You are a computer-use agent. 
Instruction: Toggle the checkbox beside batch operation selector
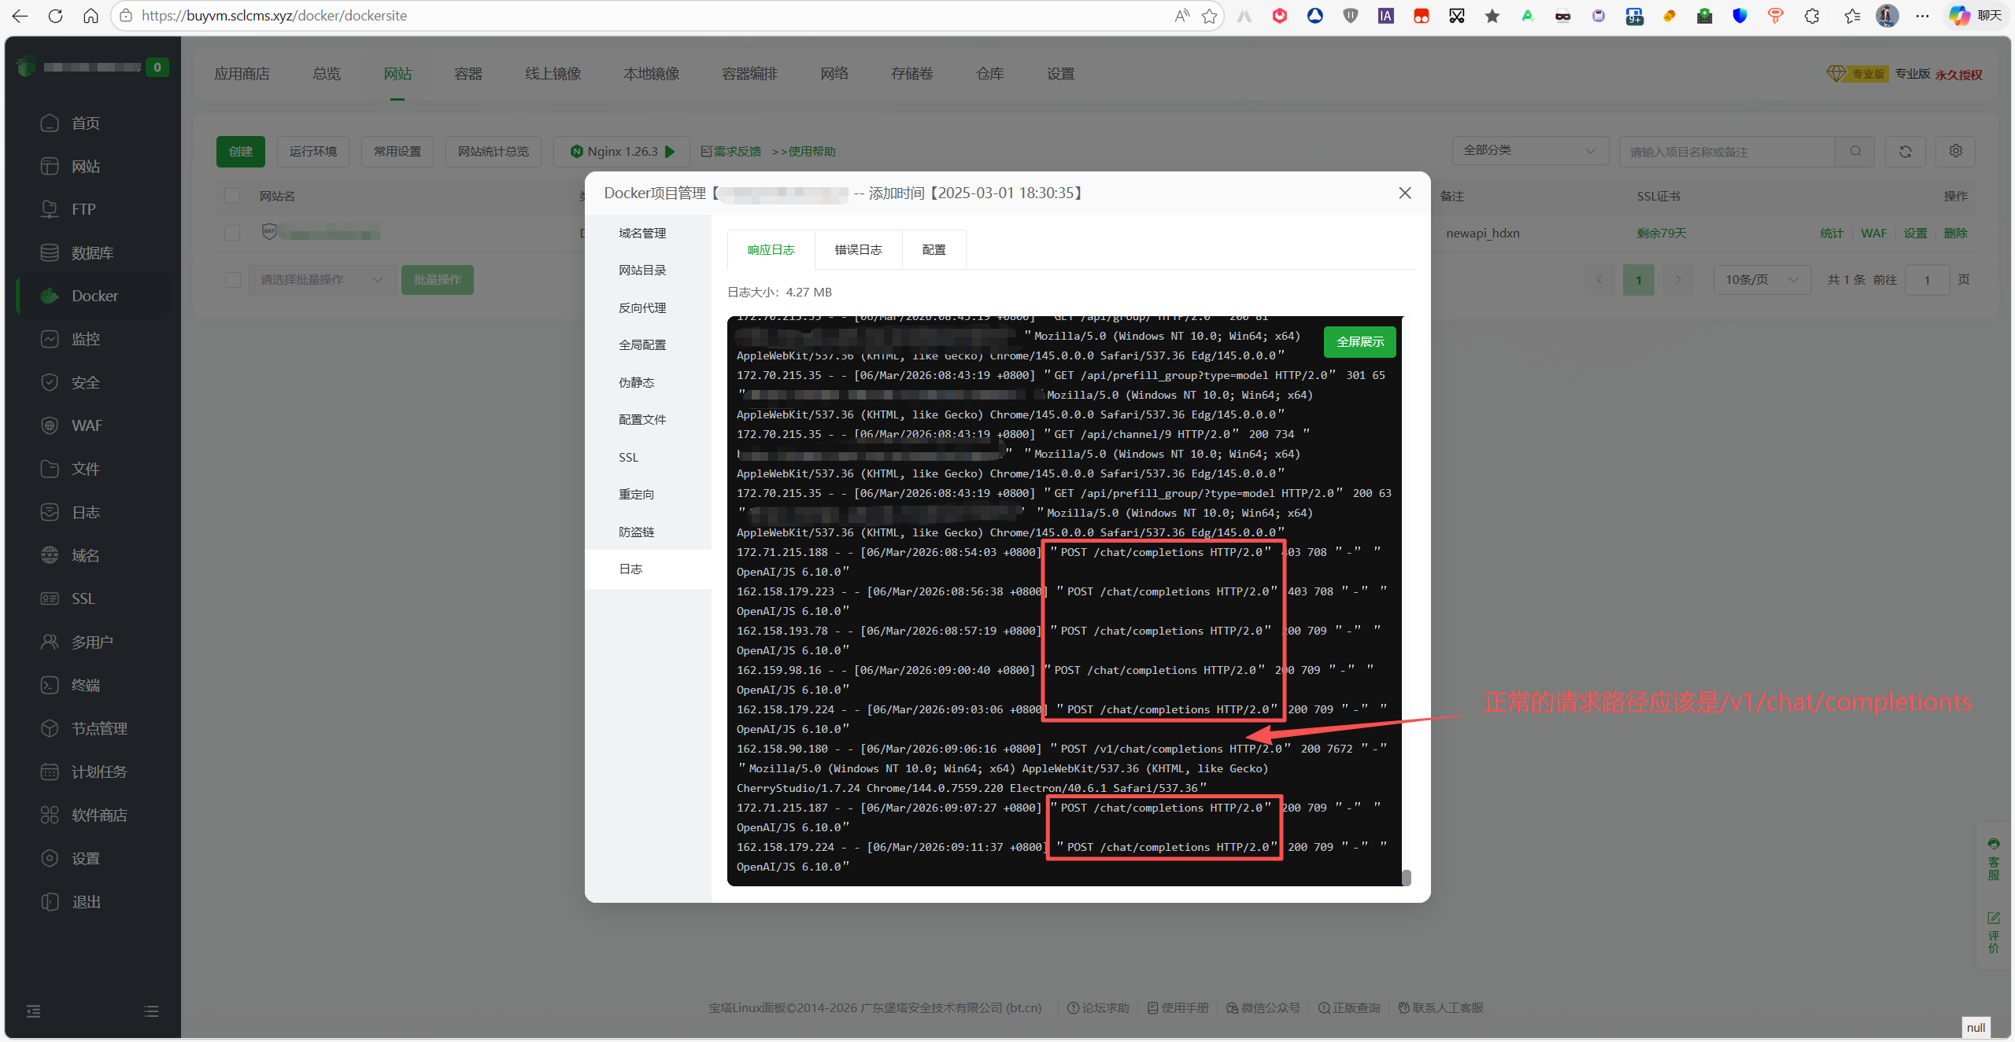[x=232, y=280]
